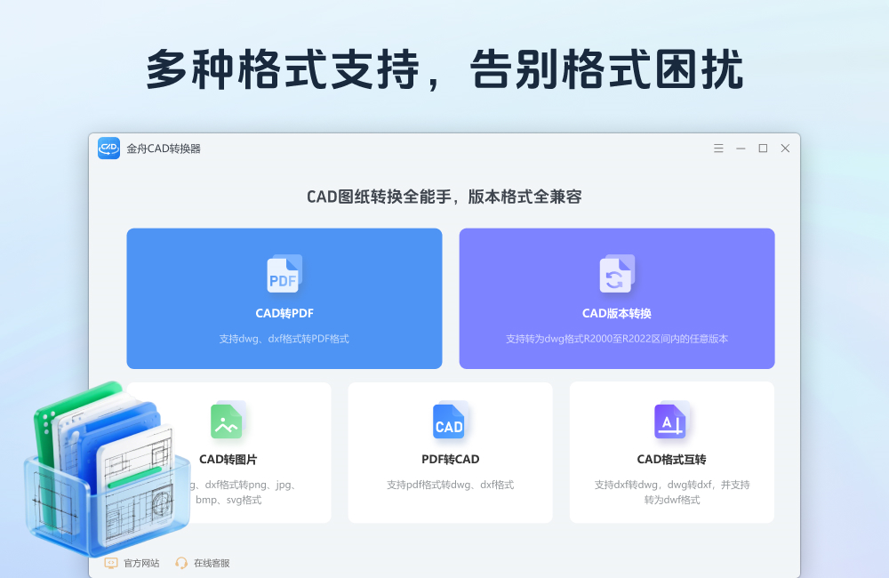Click the purple CAD格式互转 icon
Image resolution: width=889 pixels, height=578 pixels.
[x=670, y=421]
